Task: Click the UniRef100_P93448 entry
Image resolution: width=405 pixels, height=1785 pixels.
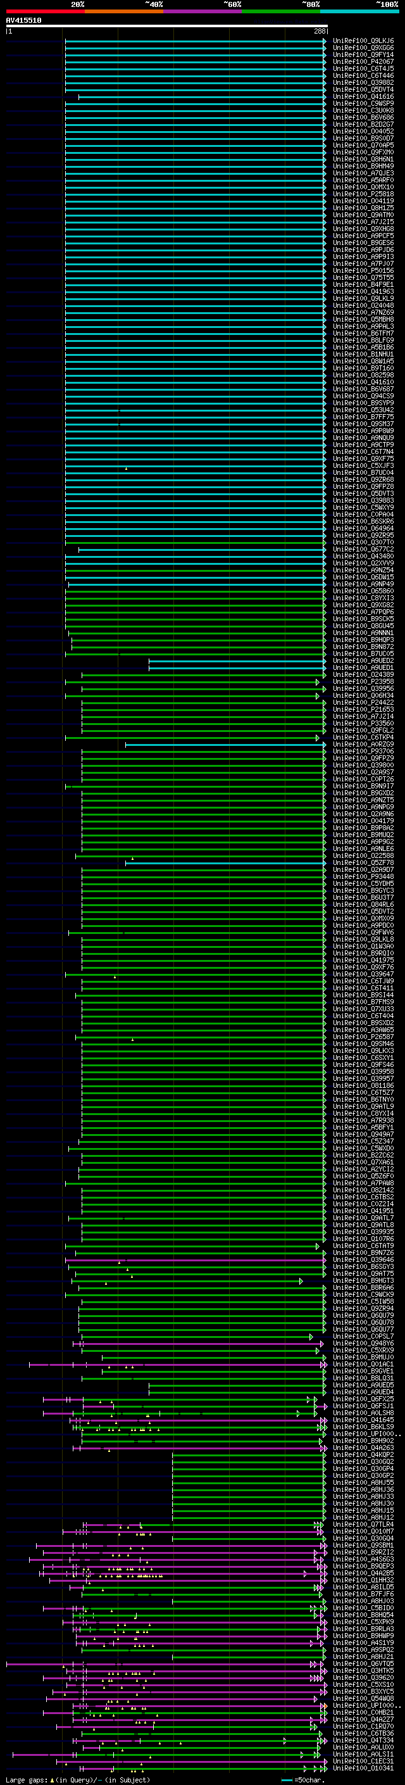Action: [x=363, y=876]
